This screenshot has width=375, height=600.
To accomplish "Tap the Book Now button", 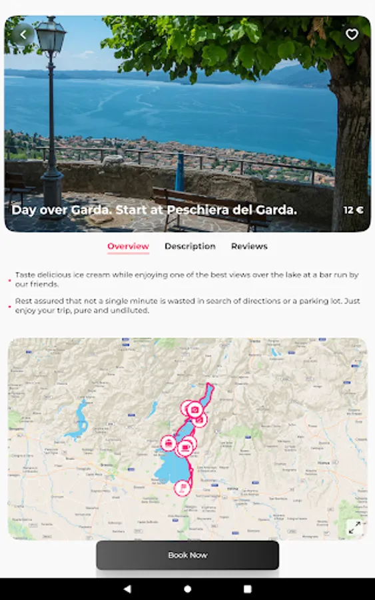I will tap(188, 555).
